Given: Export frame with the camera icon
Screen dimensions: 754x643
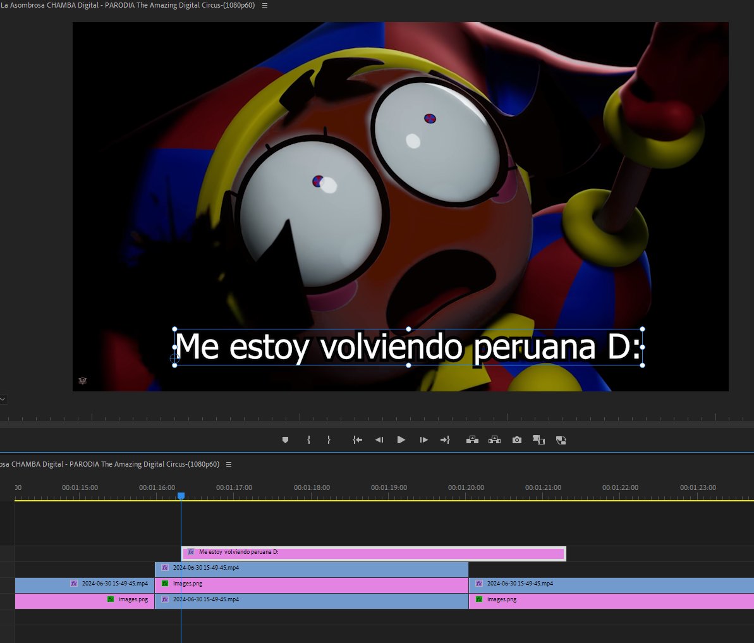Looking at the screenshot, I should (x=517, y=439).
